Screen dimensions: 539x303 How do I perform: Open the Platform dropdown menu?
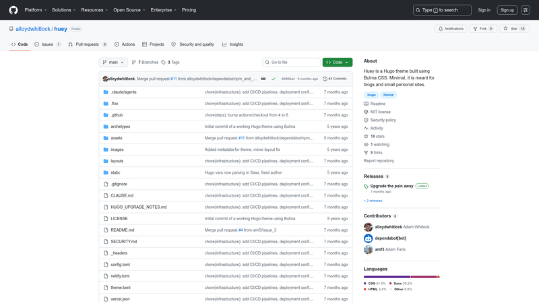click(x=36, y=10)
